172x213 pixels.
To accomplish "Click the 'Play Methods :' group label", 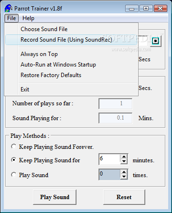I will 30,136.
